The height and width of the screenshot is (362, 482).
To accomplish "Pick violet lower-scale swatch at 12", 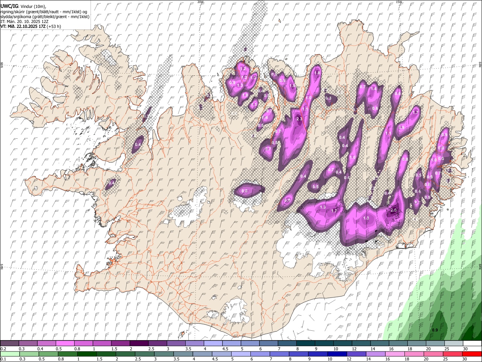I will coord(357,354).
